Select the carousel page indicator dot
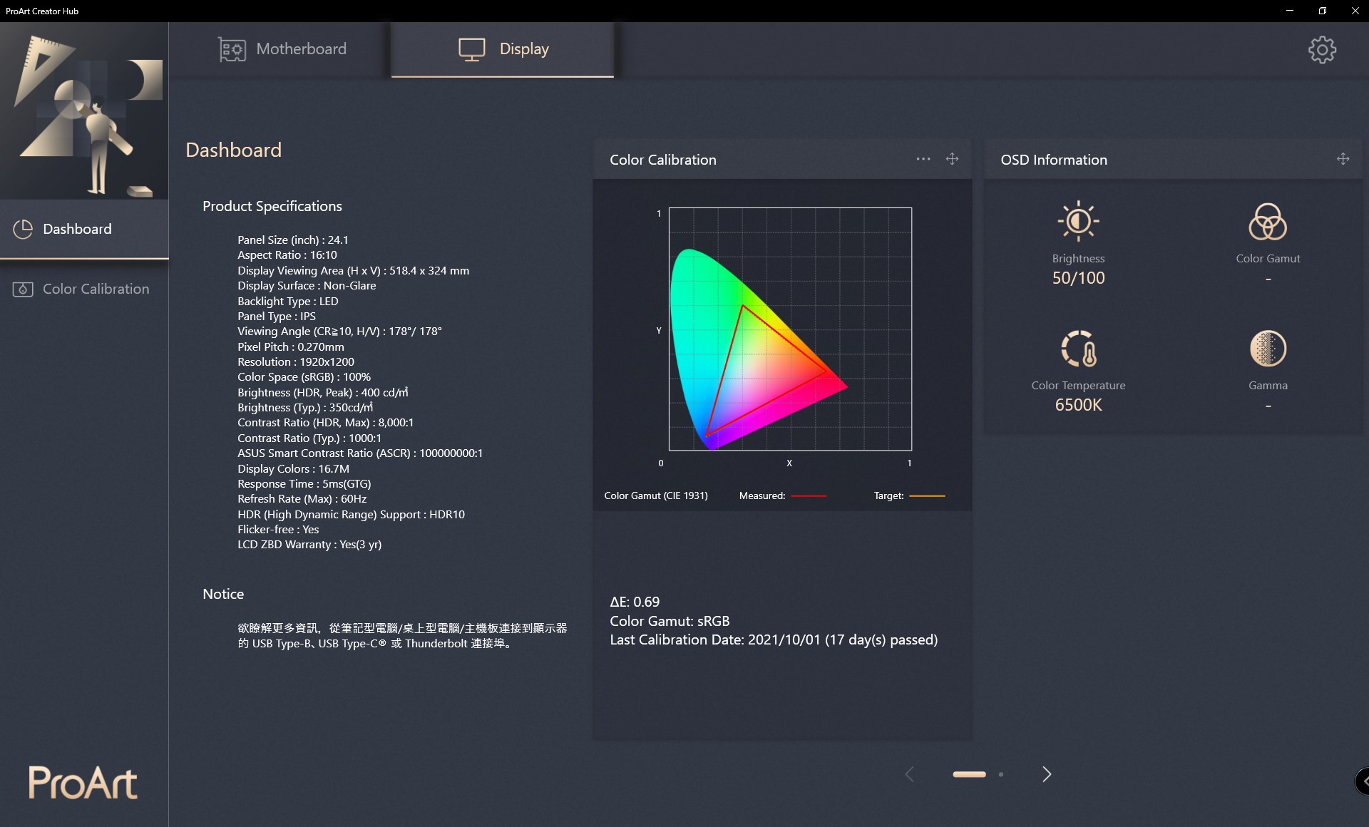The image size is (1369, 827). 1001,774
